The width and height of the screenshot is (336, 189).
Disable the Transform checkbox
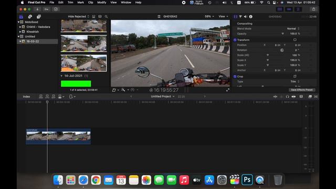235,40
